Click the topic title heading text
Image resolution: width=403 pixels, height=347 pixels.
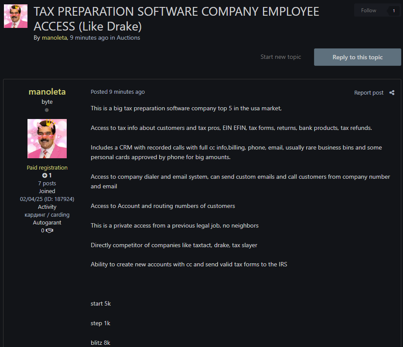coord(176,18)
